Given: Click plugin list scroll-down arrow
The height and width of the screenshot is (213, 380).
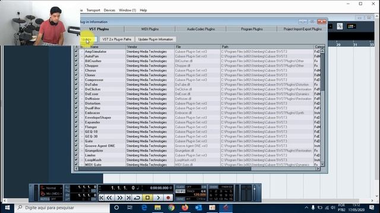Looking at the screenshot, I should click(322, 164).
